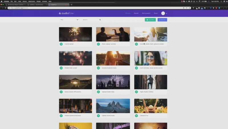Click the track title beside the single sparkler play button

(x=69, y=44)
